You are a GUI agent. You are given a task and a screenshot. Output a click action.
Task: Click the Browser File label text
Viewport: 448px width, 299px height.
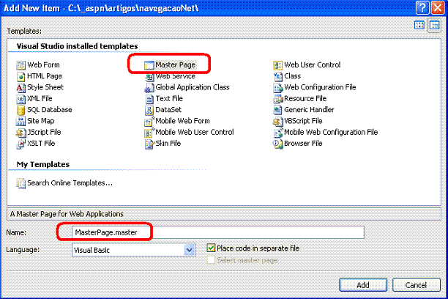(303, 144)
